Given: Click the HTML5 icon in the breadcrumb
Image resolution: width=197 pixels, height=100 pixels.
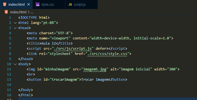Looking at the screenshot, I should 6,12.
